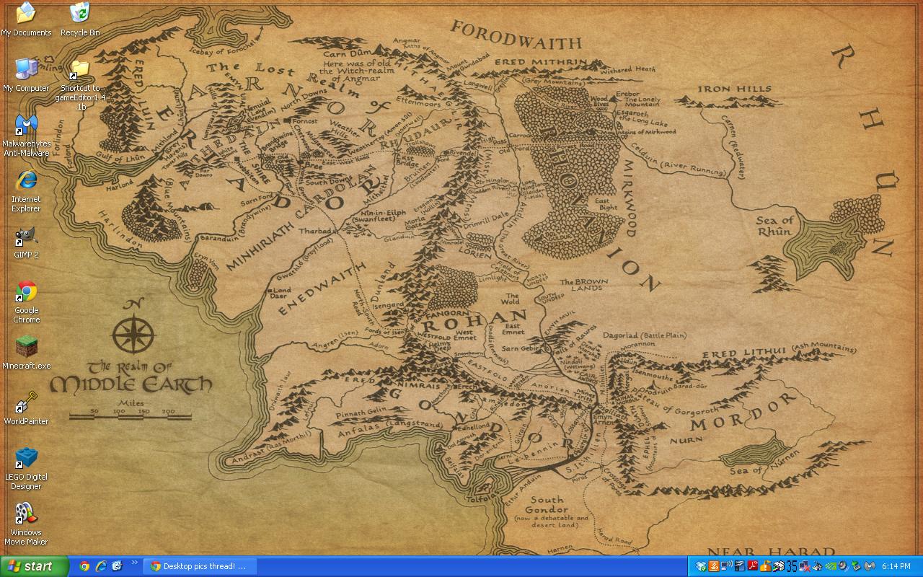Select the Windows Movie Maker shortcut

click(26, 524)
